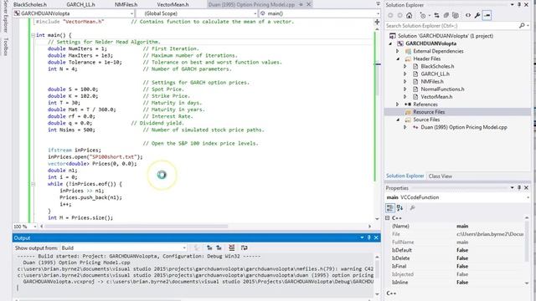Click the Show All Files icon

pyautogui.click(x=456, y=15)
